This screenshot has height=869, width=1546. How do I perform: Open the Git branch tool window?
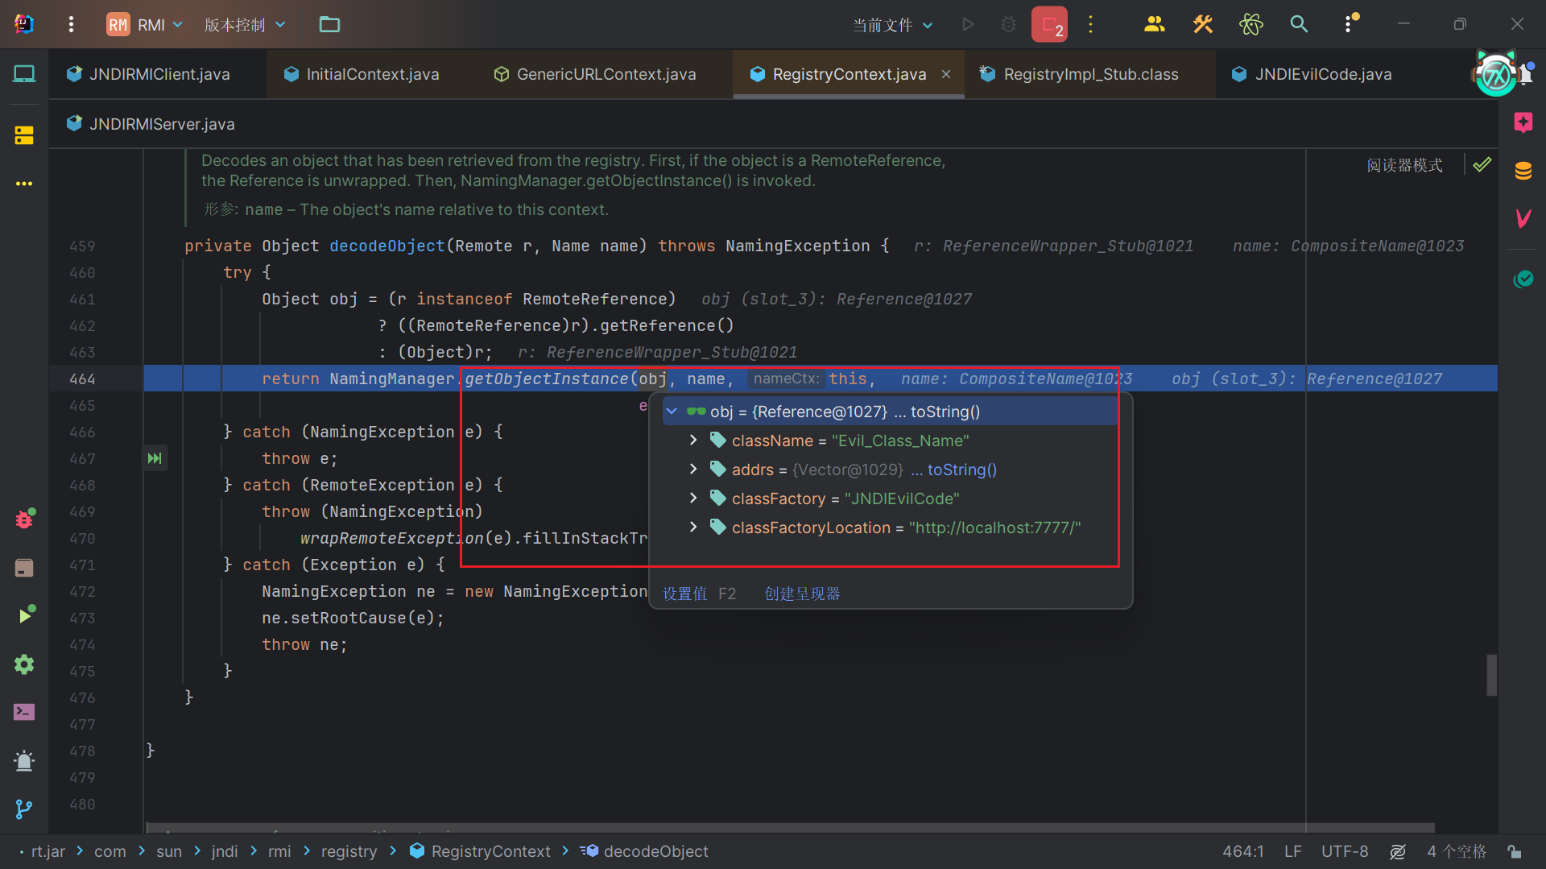[24, 809]
